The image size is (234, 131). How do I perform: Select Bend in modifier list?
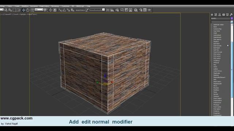[215, 27]
